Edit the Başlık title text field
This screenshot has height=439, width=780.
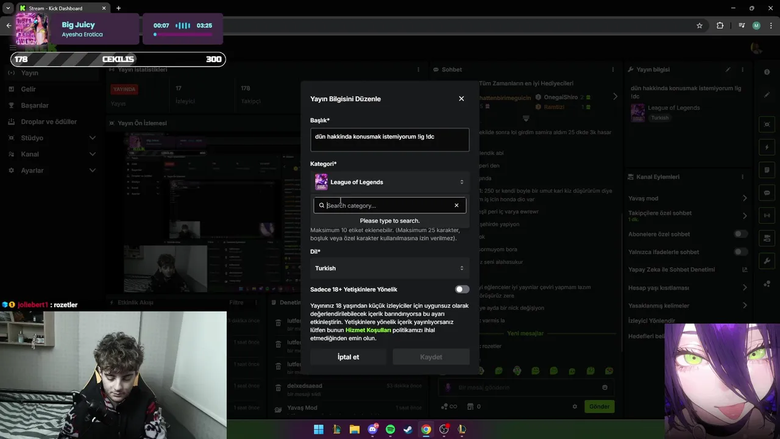coord(390,140)
